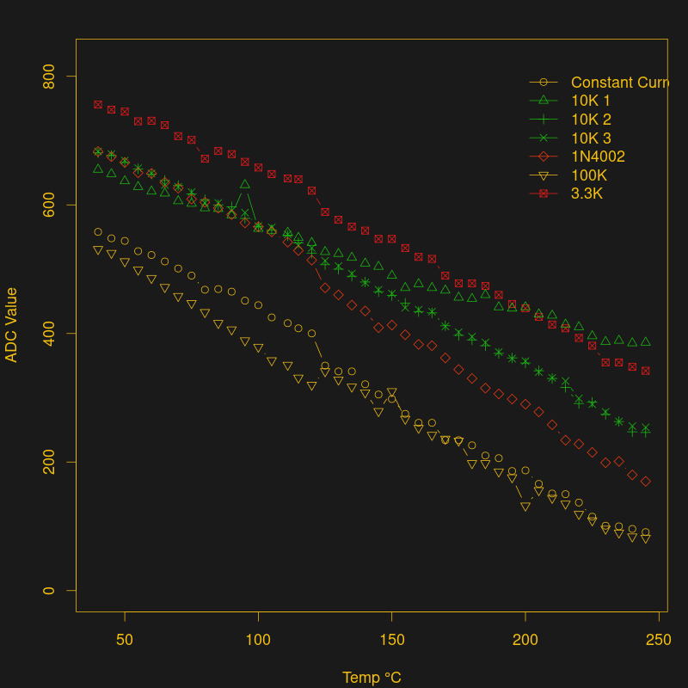Viewport: 688px width, 688px height.
Task: Select the '100K' legend label text
Action: 589,175
